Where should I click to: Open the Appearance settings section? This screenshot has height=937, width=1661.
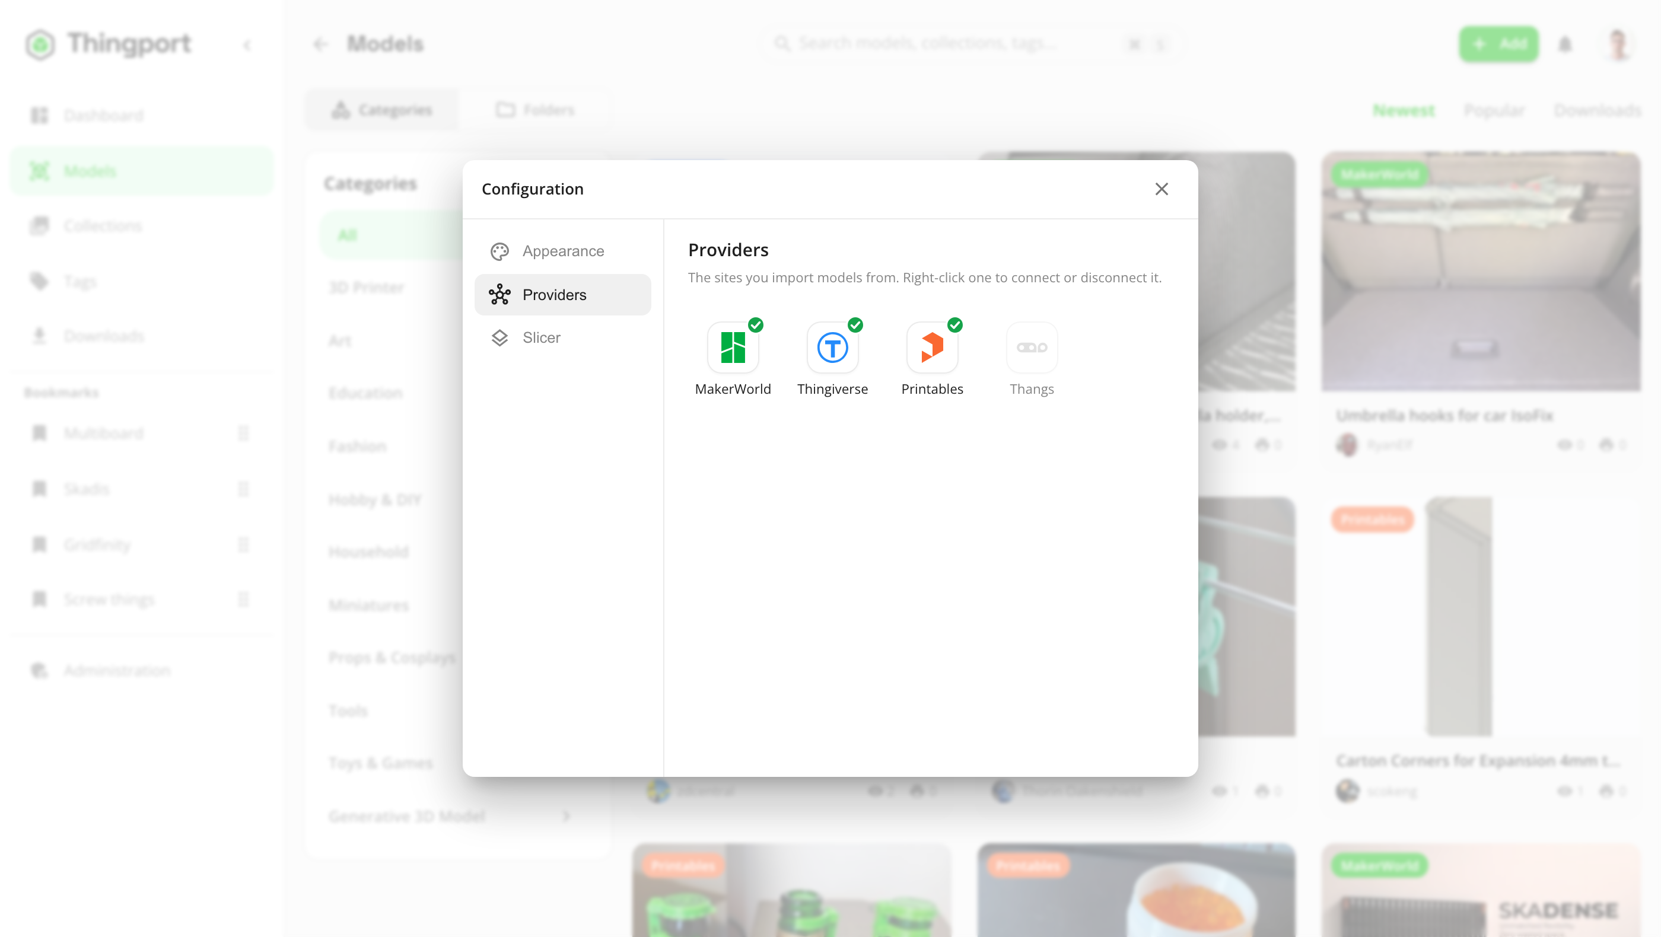pos(562,251)
